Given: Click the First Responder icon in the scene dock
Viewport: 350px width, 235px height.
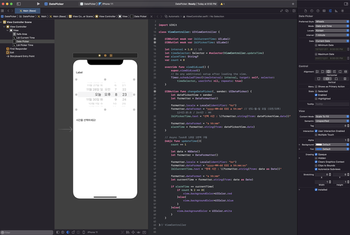Looking at the screenshot, I should [x=105, y=55].
